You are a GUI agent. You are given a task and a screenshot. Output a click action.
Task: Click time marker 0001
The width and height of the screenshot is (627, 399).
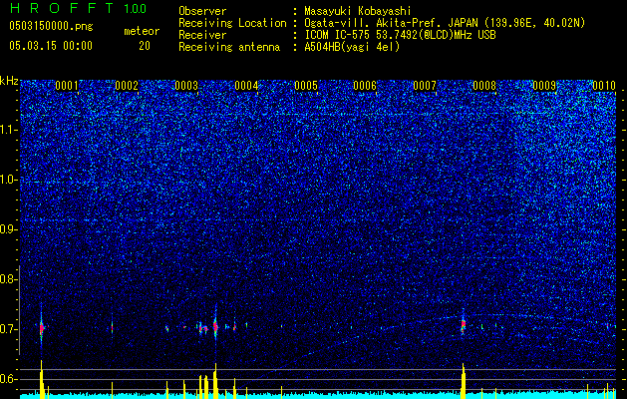click(x=67, y=86)
